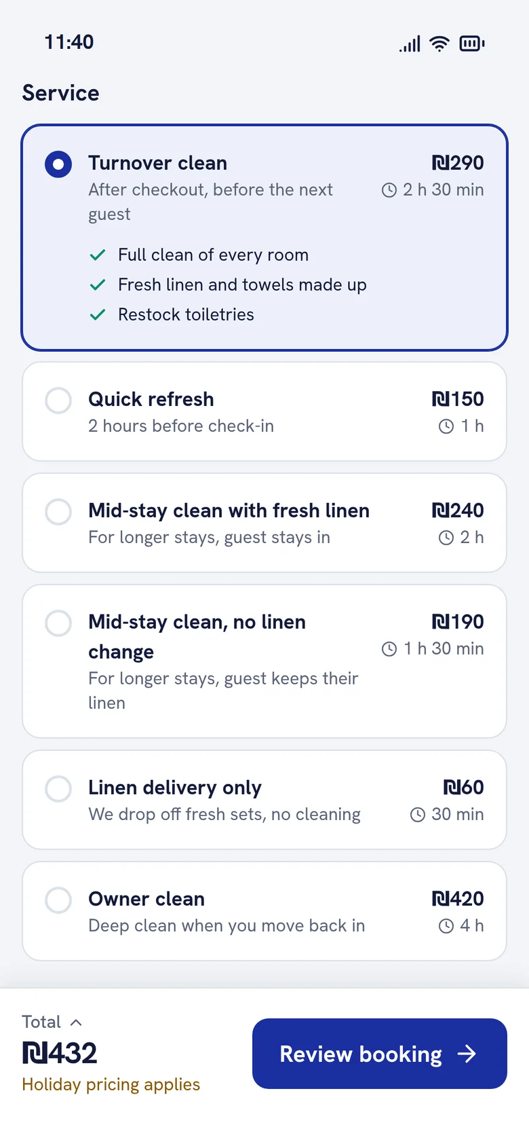Expand the Total price breakdown chevron
Screen dimensions: 529x1146
point(76,1022)
